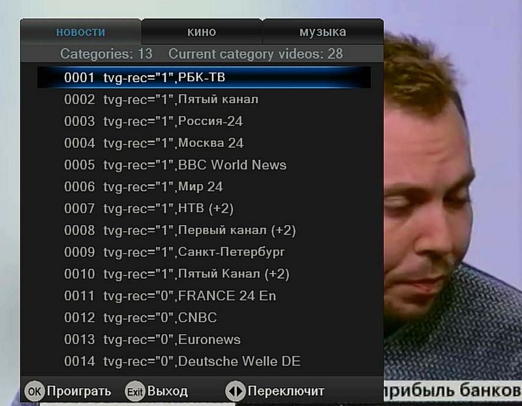Switch to the новости tab
This screenshot has width=522, height=406.
pos(80,32)
